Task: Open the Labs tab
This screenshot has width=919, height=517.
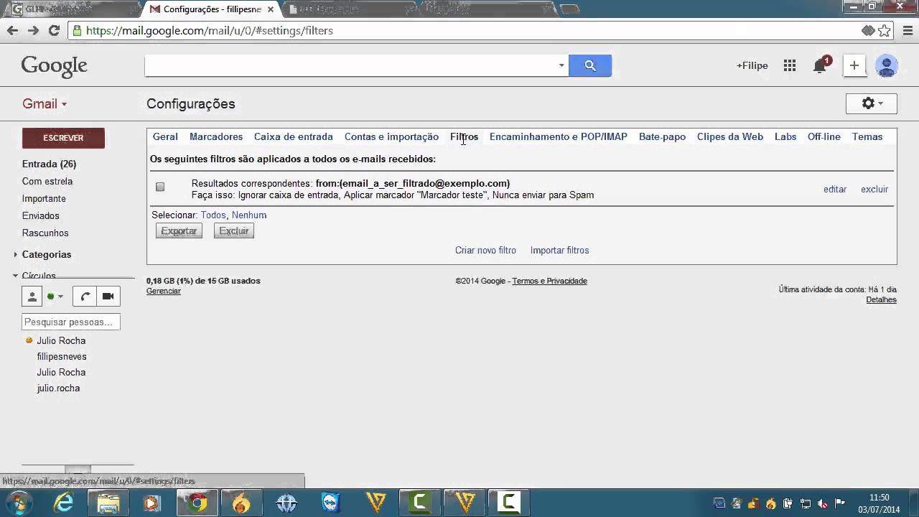Action: pyautogui.click(x=785, y=136)
